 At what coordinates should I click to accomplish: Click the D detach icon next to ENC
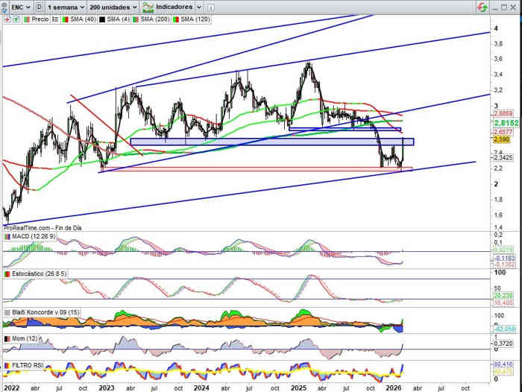[x=39, y=7]
